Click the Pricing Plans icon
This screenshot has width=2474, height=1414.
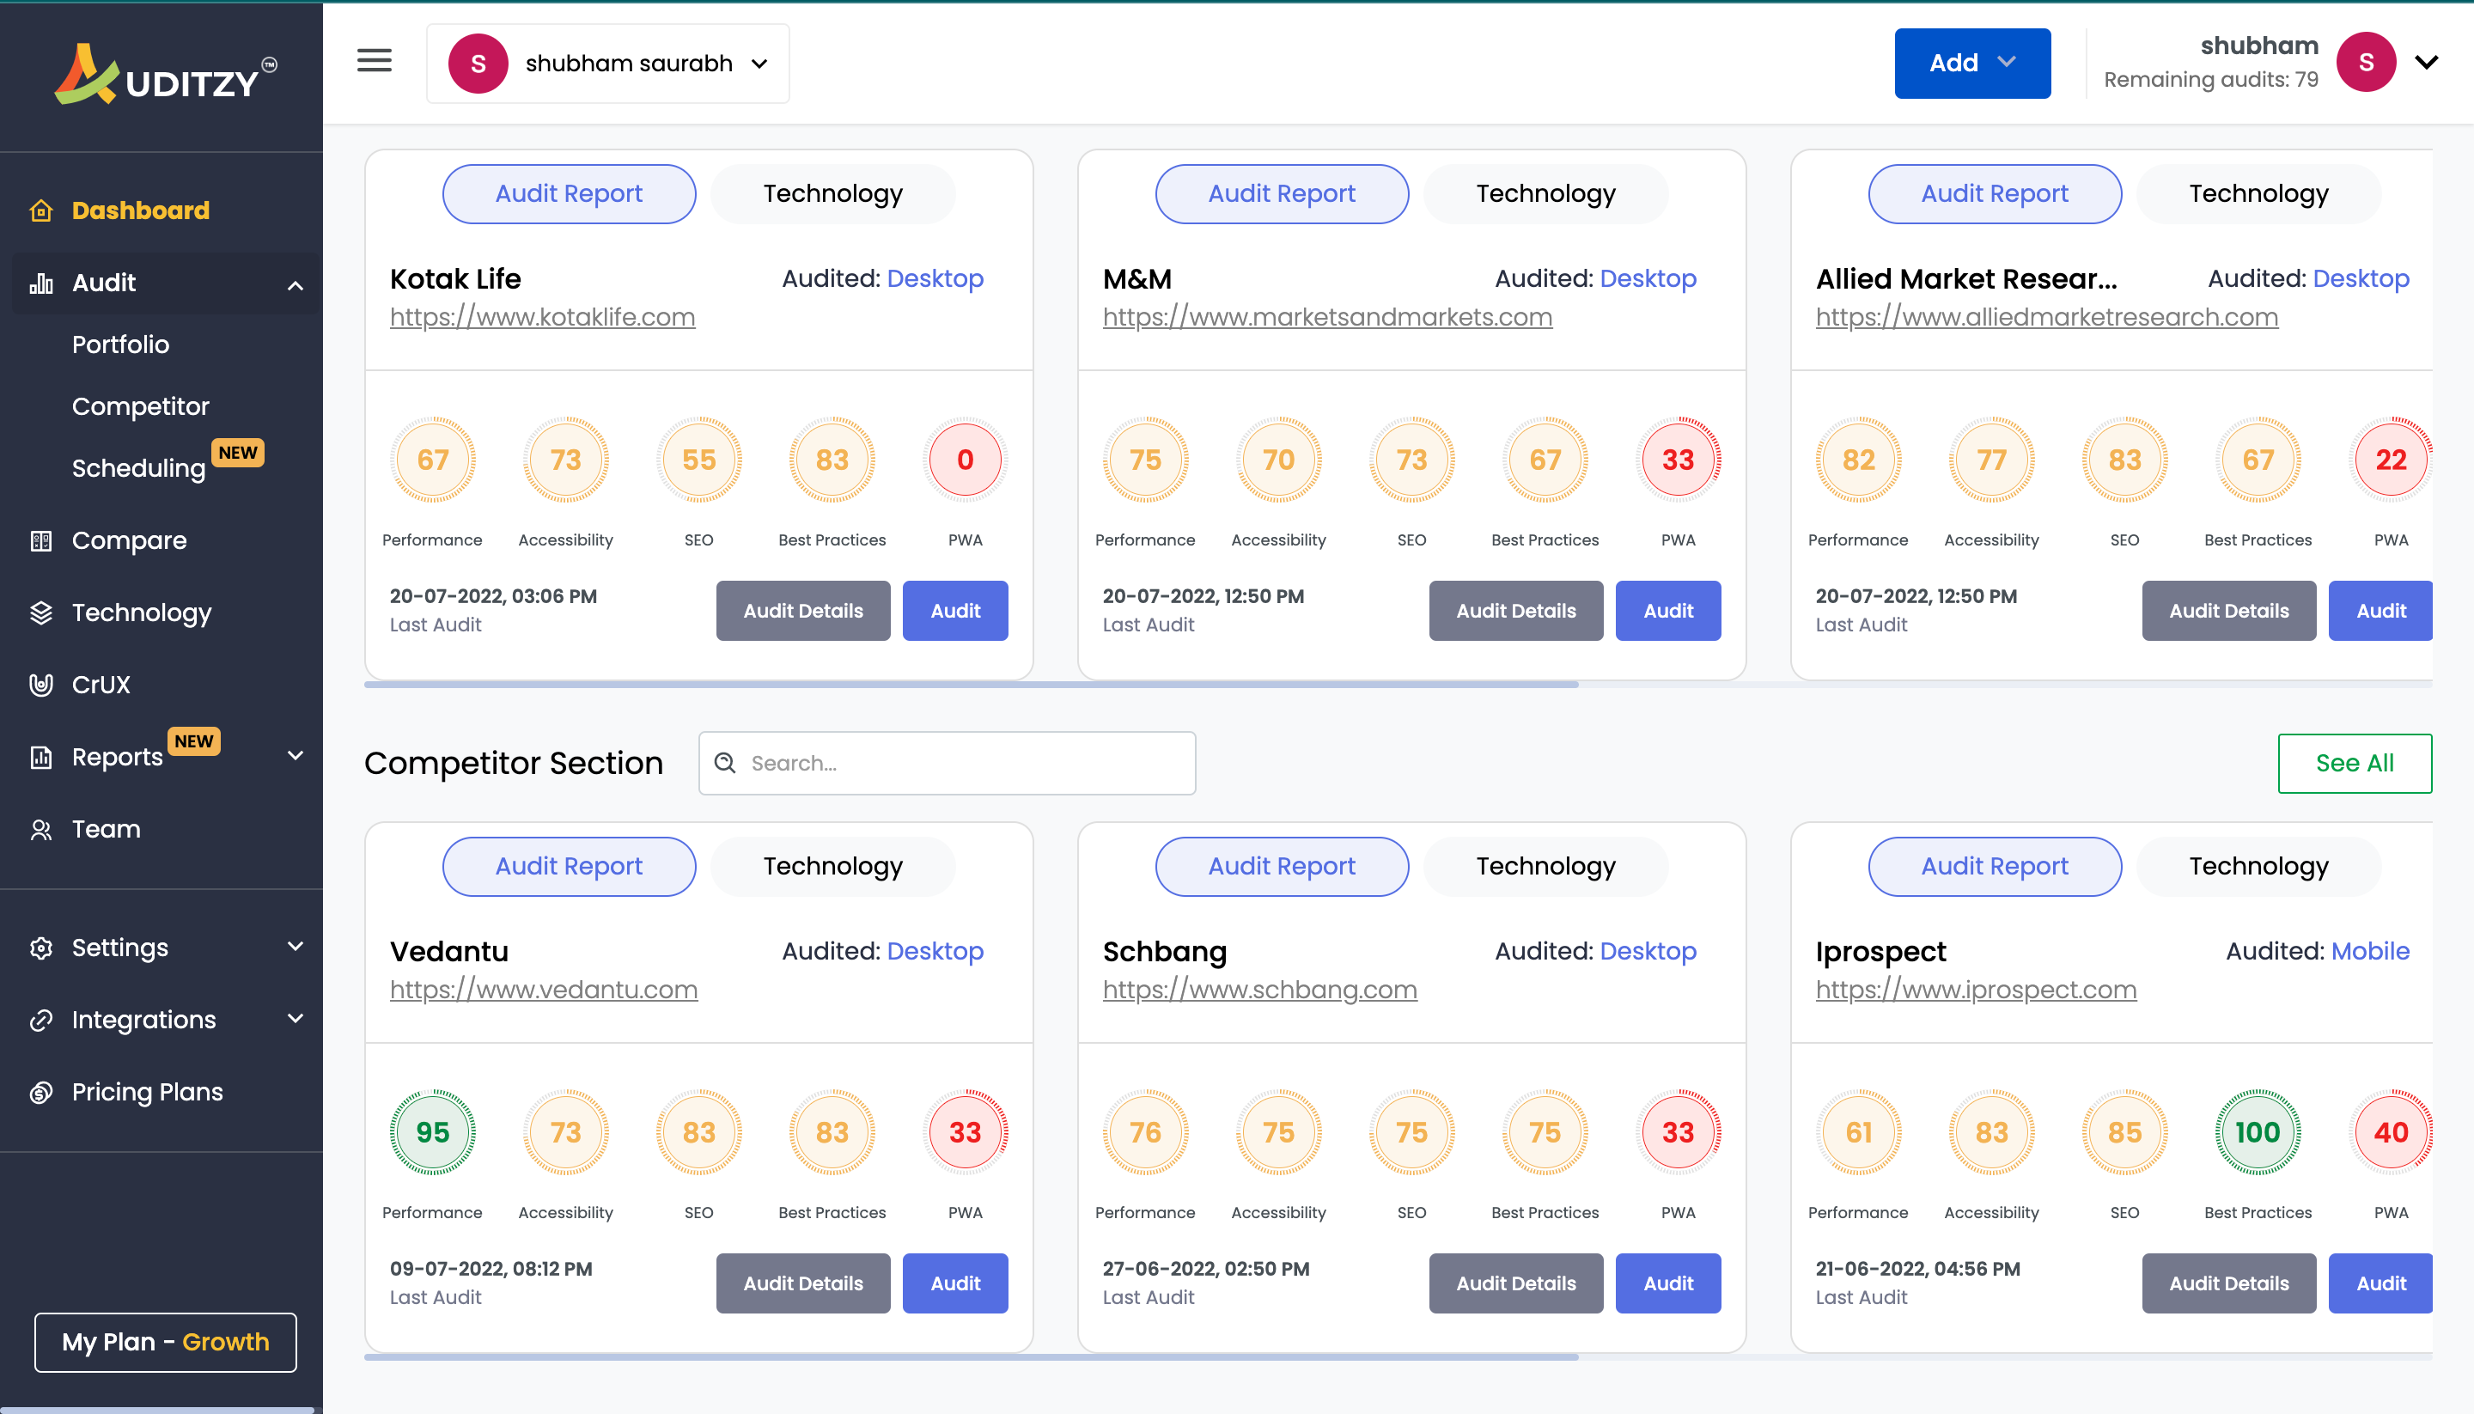[40, 1092]
